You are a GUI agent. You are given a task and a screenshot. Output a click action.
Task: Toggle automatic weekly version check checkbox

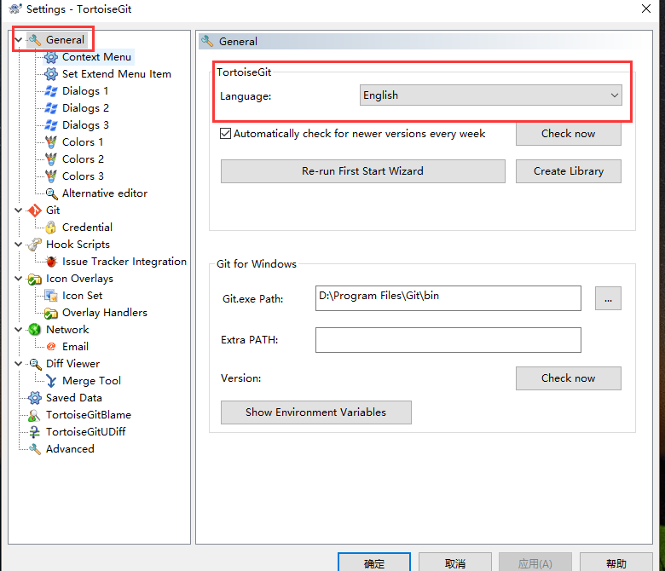[226, 134]
